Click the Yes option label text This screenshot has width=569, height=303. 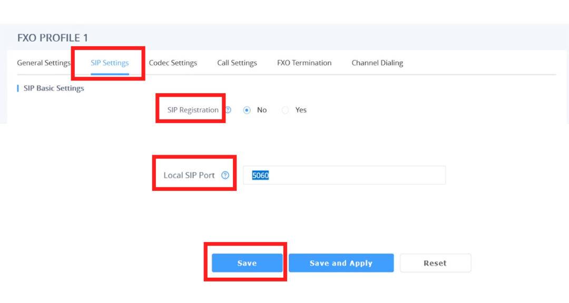(300, 110)
